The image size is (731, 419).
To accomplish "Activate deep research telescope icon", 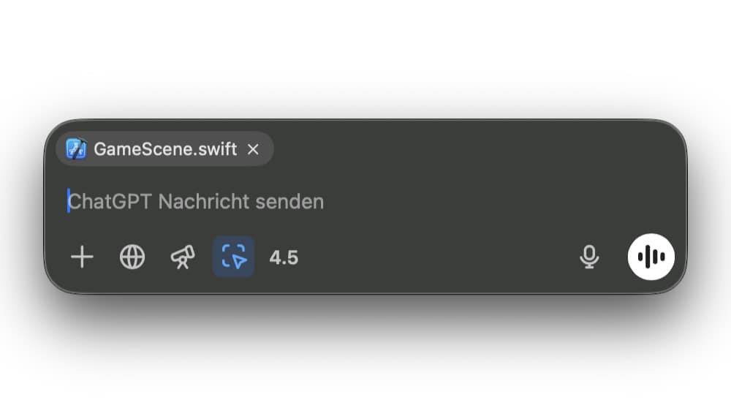I will click(x=183, y=257).
